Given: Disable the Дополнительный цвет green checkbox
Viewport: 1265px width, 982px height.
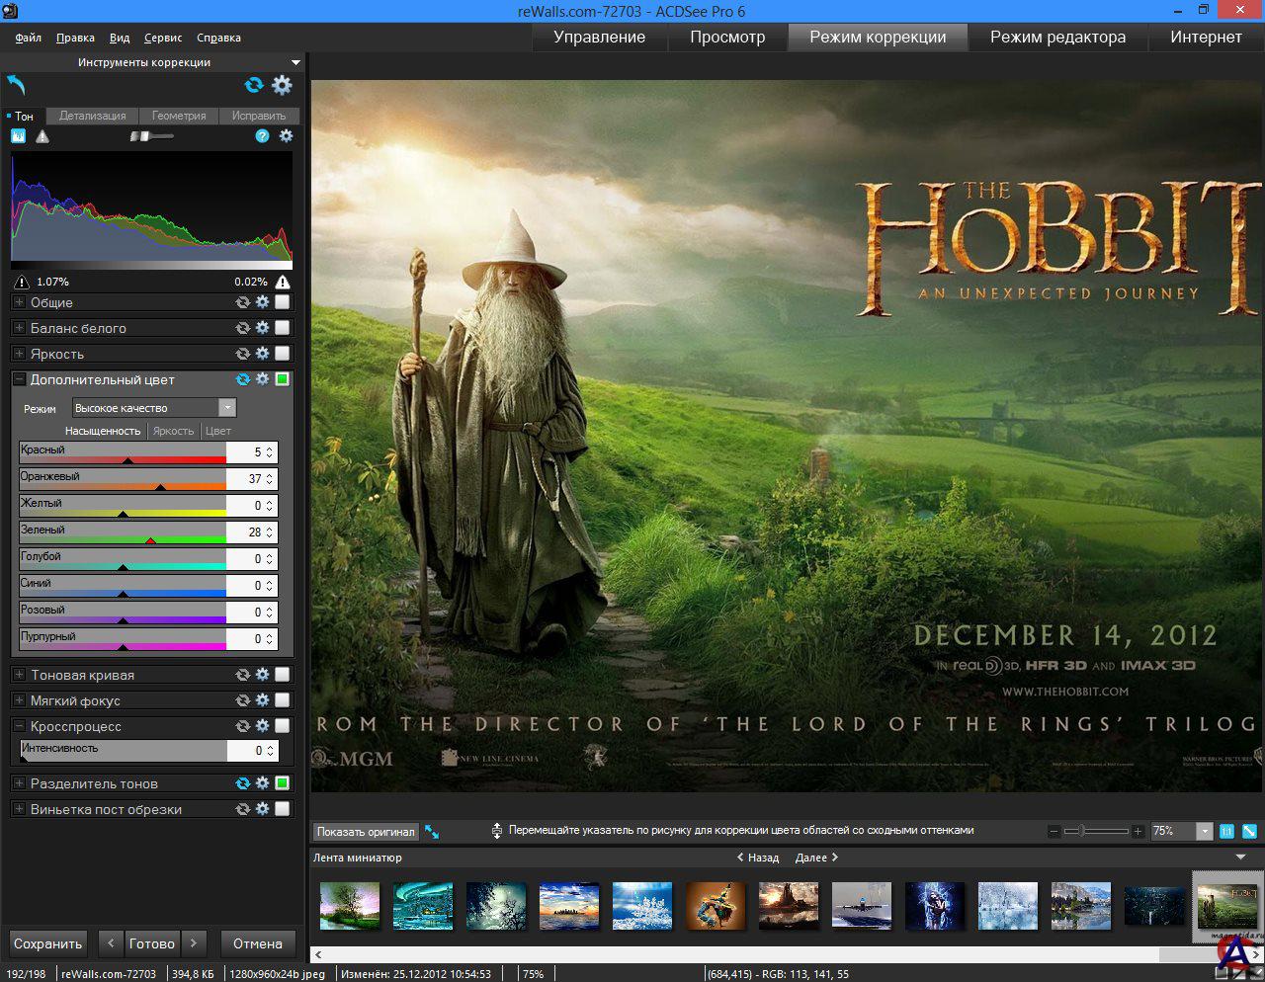Looking at the screenshot, I should coord(282,379).
